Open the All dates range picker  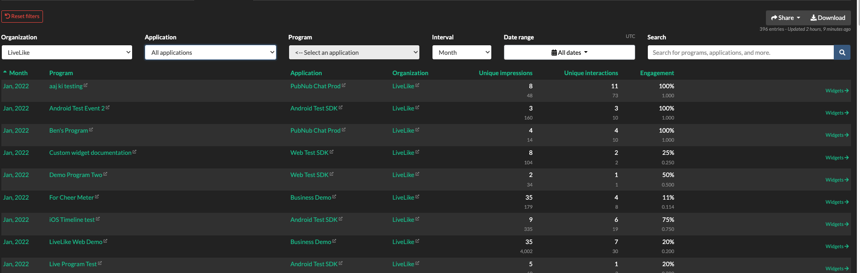[570, 53]
